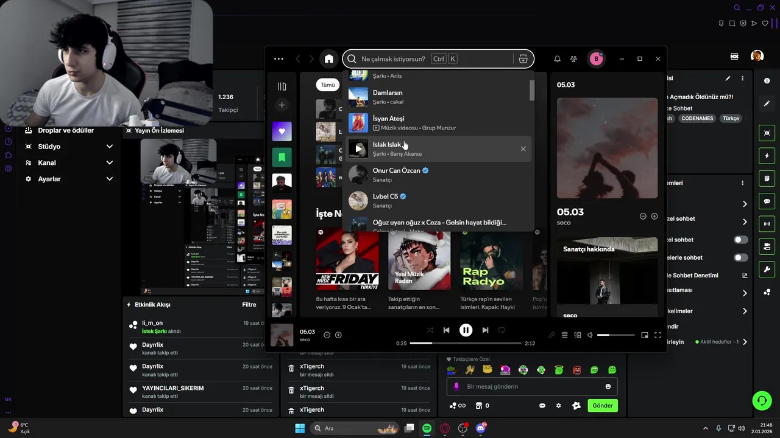This screenshot has height=438, width=780.
Task: Expand Aktif hedefler chevron
Action: 745,342
